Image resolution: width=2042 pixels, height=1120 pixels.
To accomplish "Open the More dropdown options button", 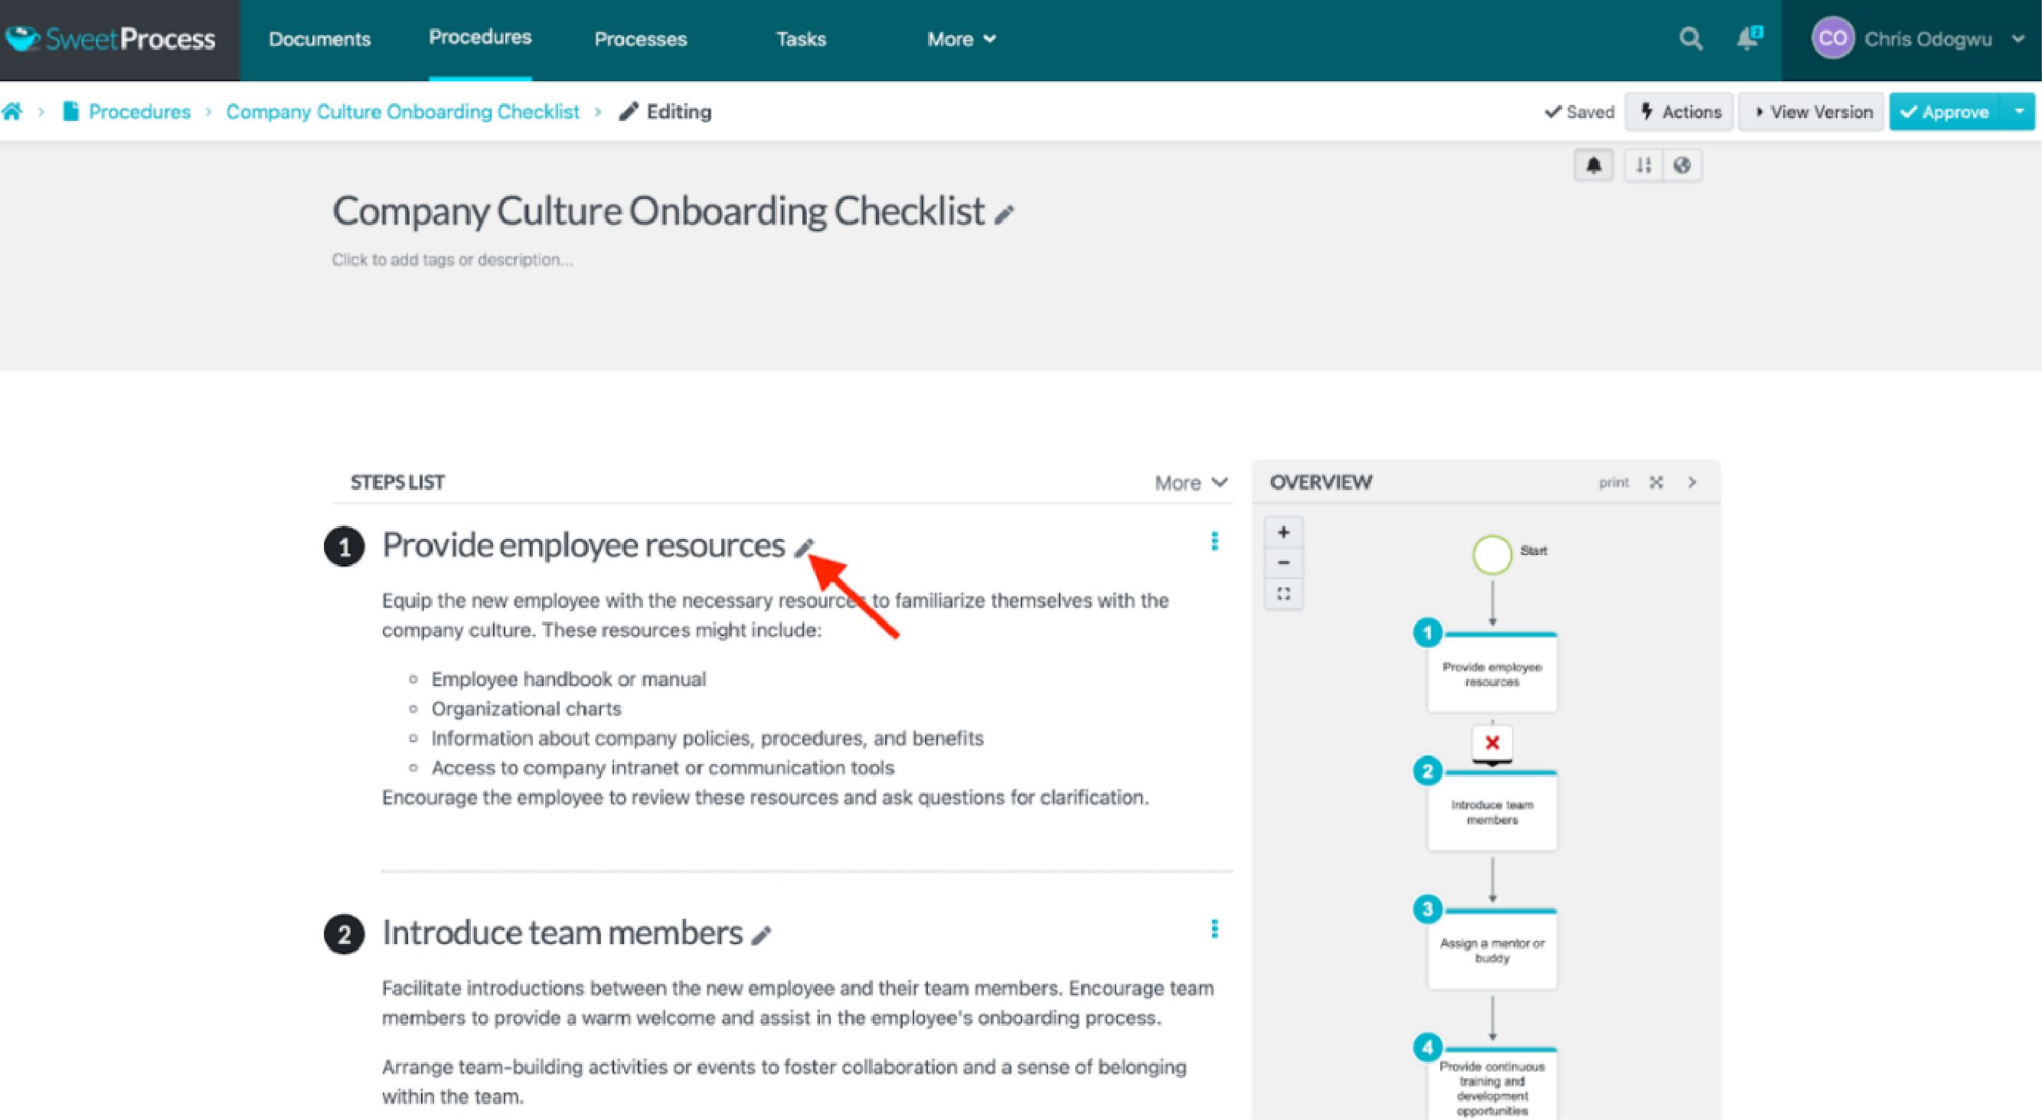I will (x=1183, y=482).
